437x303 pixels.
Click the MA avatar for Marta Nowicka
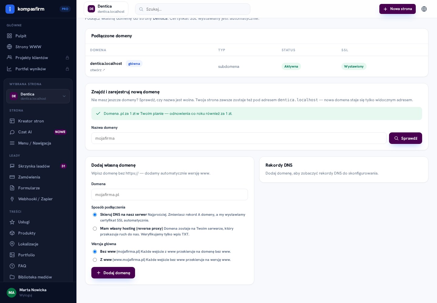coord(12,293)
